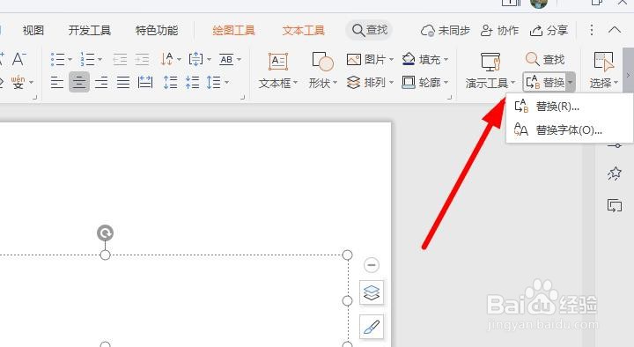Decrease the paragraph spacing
This screenshot has height=347, width=634.
[x=192, y=83]
